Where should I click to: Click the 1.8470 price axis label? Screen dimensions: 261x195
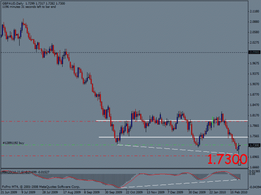[x=254, y=105]
